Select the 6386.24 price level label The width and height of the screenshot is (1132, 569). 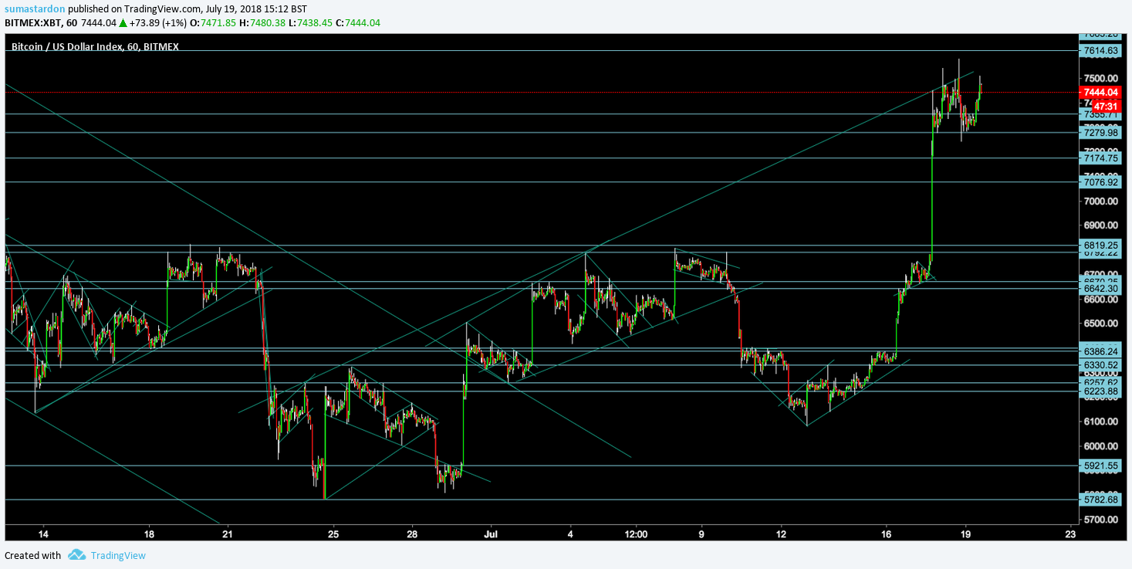click(x=1100, y=351)
